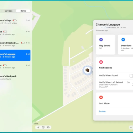
Task: Click the 'Waco, TX 76706' address text
Action: [118, 28]
